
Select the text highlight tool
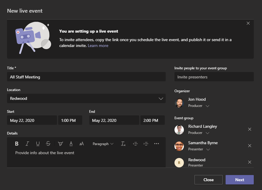click(60, 144)
